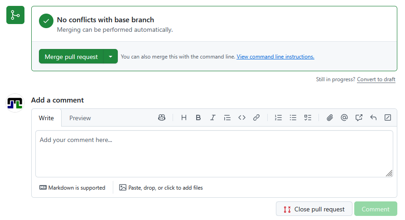Mention a user with the @ icon
Screen dimensions: 405x220
[344, 117]
